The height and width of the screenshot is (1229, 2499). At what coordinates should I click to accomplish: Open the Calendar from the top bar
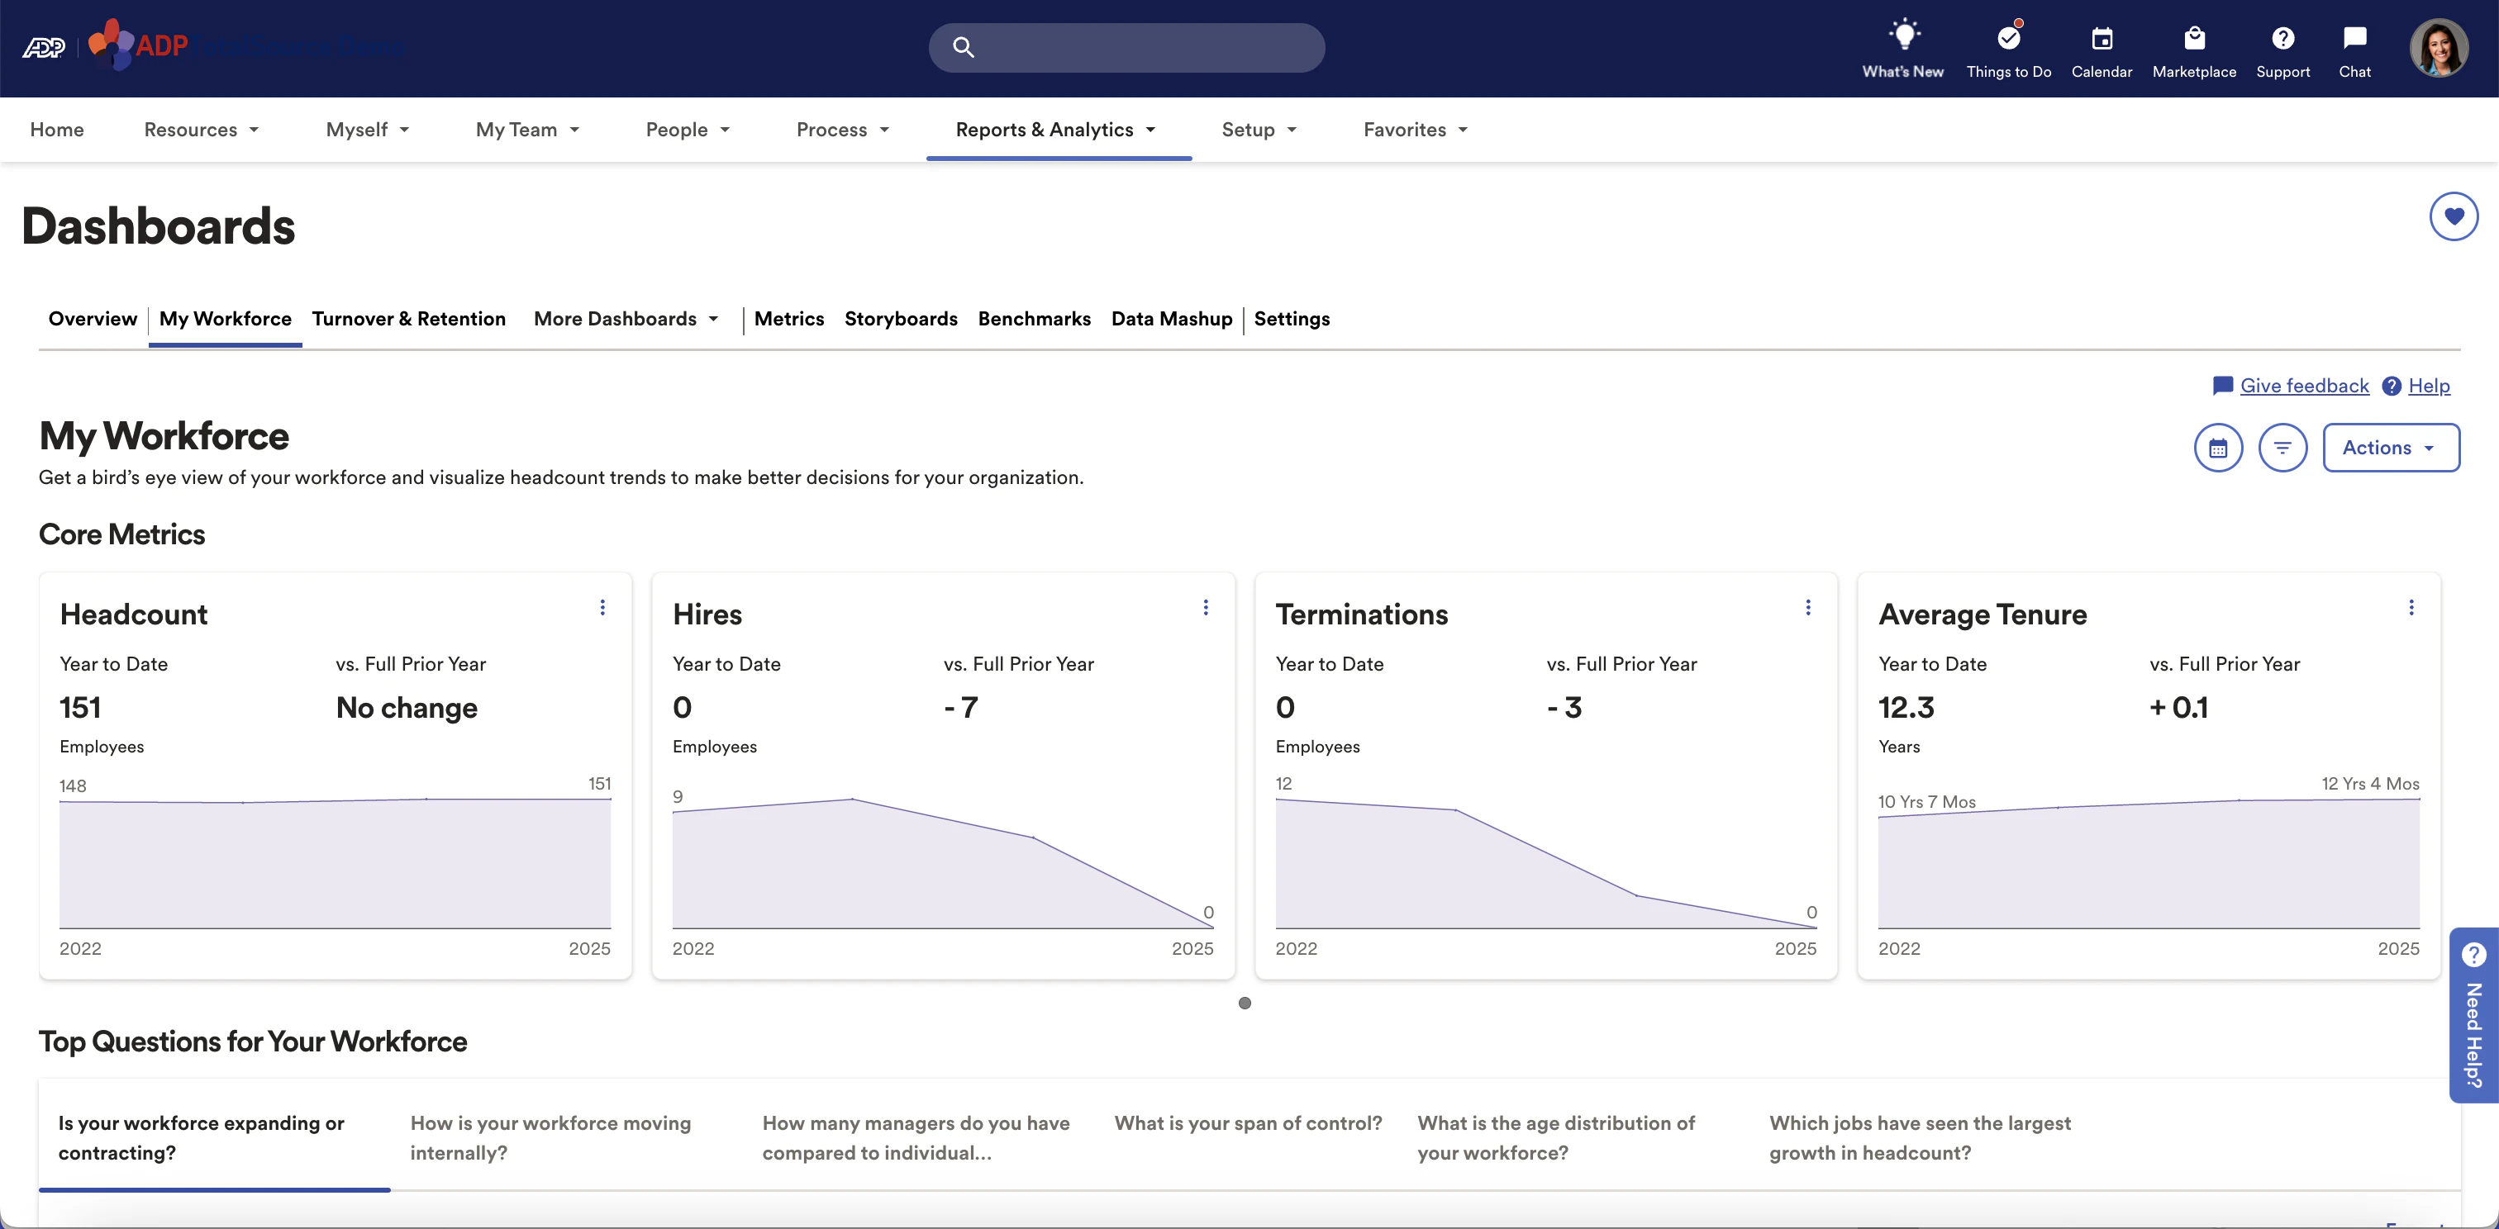tap(2102, 46)
